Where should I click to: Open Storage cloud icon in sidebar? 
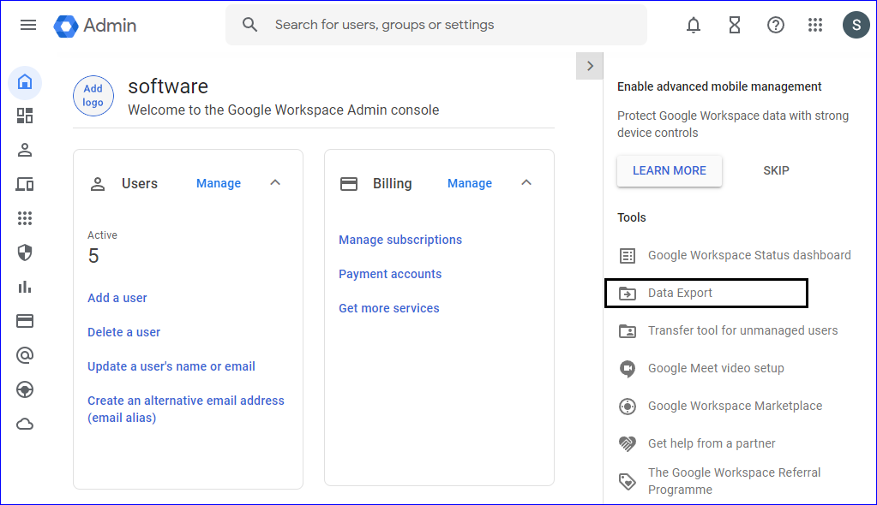coord(25,425)
